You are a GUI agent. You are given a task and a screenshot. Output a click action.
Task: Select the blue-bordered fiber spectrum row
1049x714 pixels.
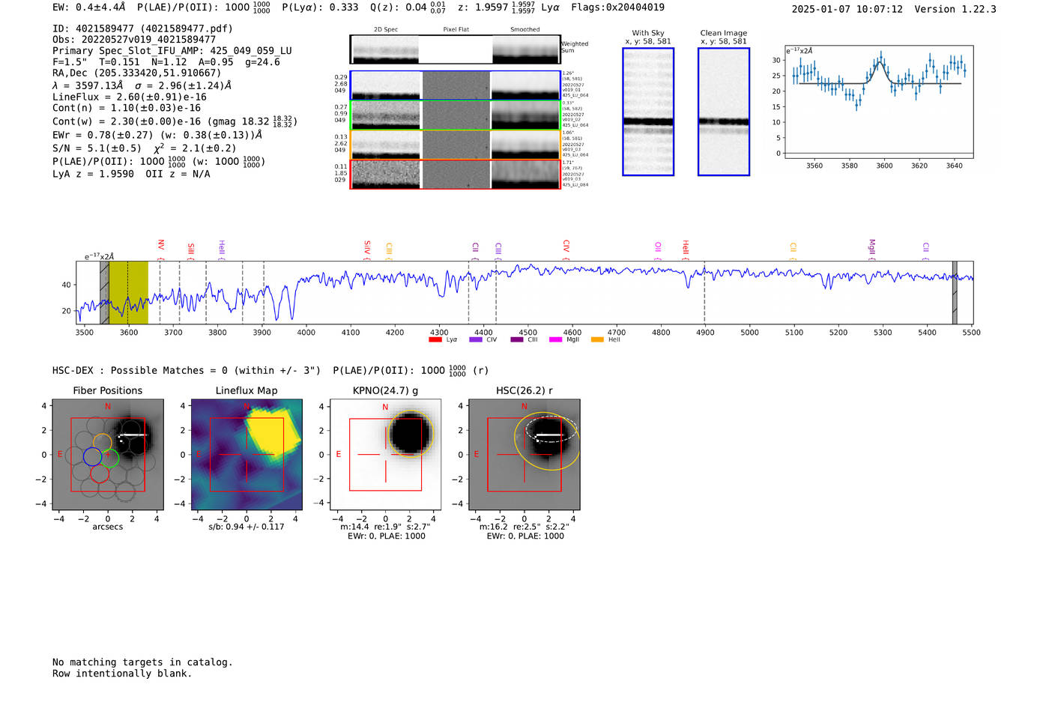click(455, 85)
